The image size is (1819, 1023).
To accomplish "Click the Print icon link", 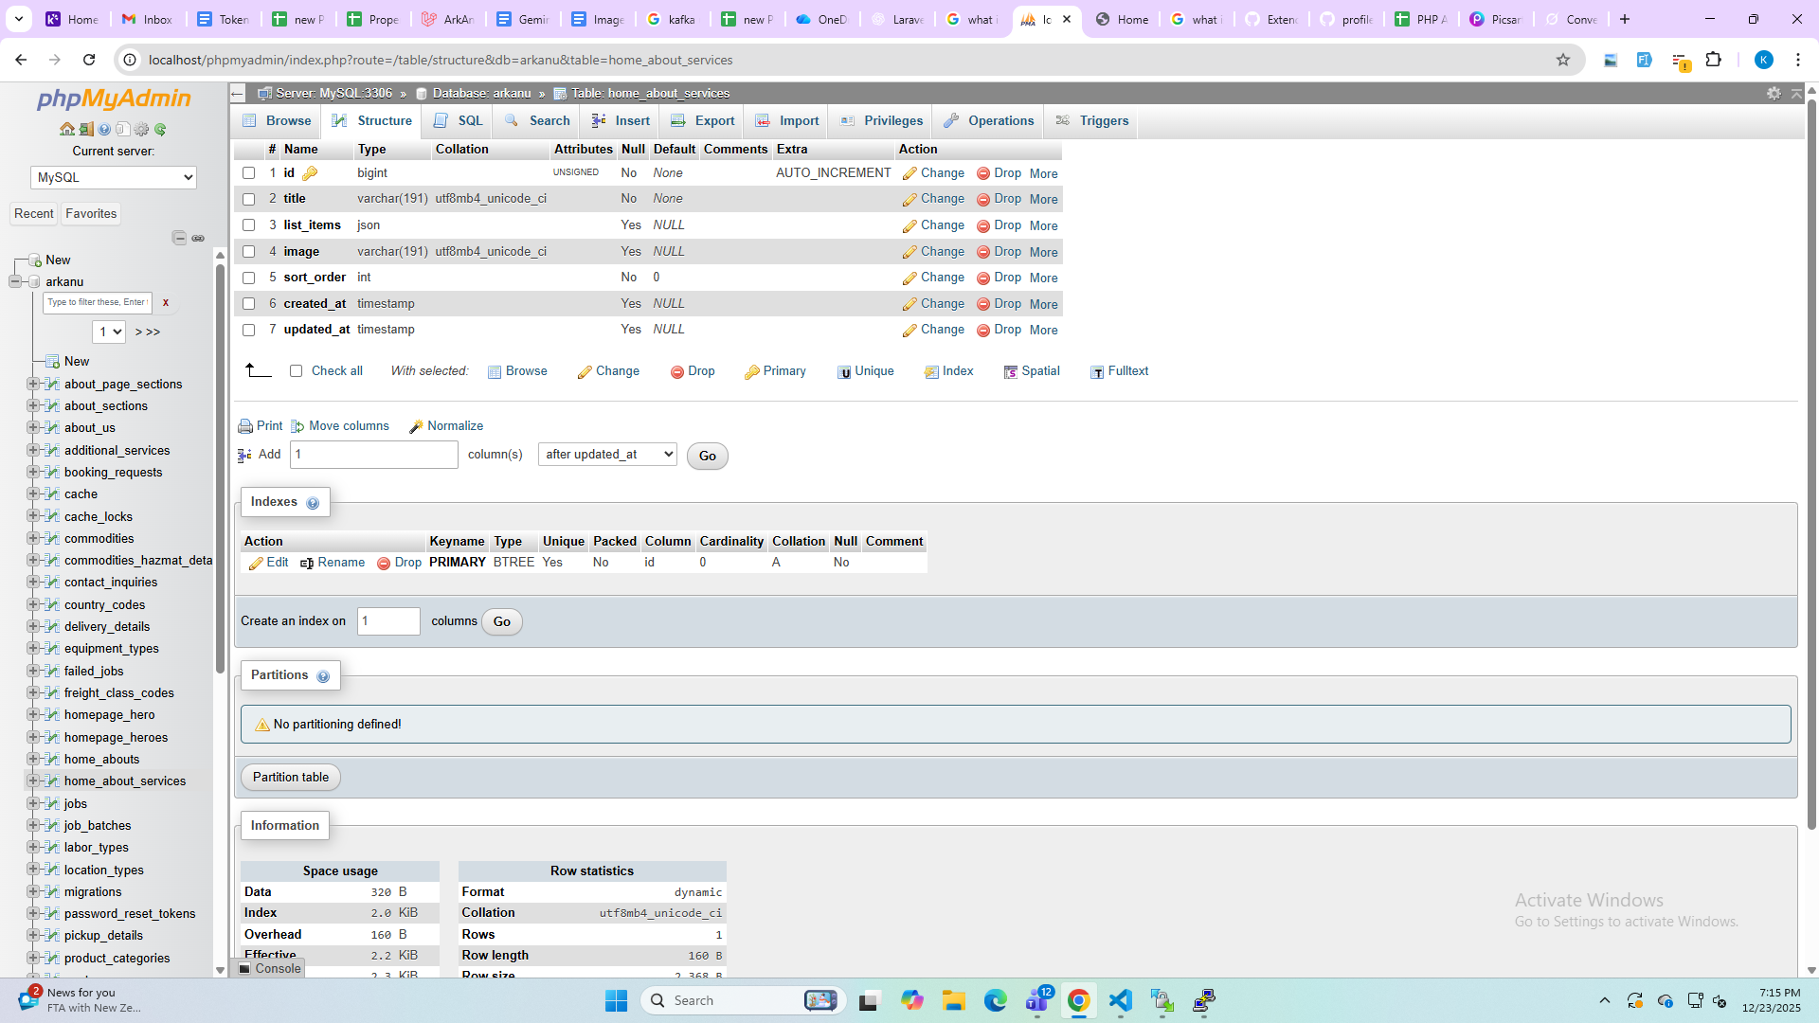I will [x=261, y=426].
